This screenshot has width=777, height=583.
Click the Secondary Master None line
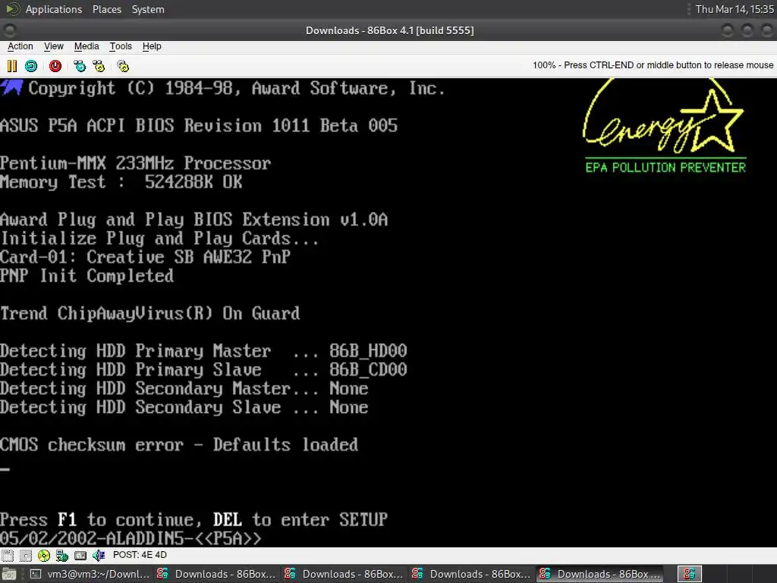click(184, 389)
